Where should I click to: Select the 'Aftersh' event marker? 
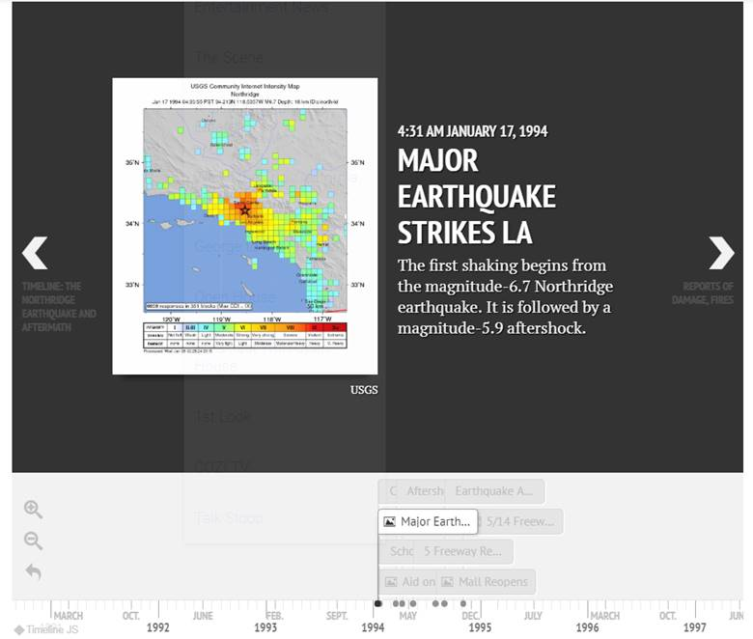413,491
